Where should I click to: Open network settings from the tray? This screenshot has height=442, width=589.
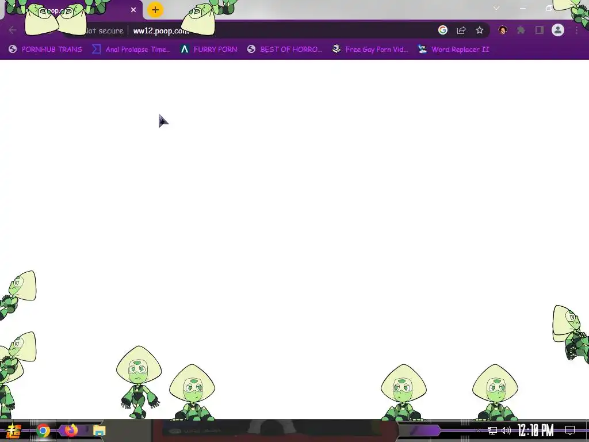pyautogui.click(x=492, y=430)
